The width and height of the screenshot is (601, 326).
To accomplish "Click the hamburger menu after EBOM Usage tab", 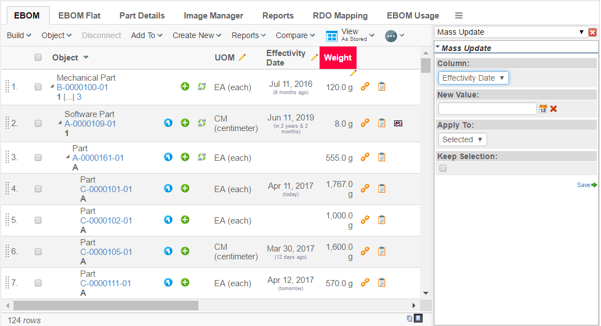I will click(459, 16).
